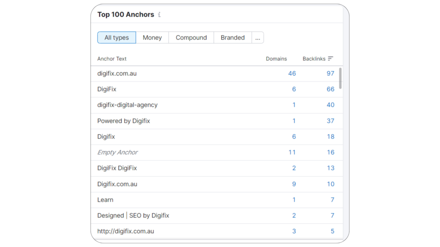Switch to the Money tab
Image resolution: width=440 pixels, height=247 pixels.
click(152, 38)
